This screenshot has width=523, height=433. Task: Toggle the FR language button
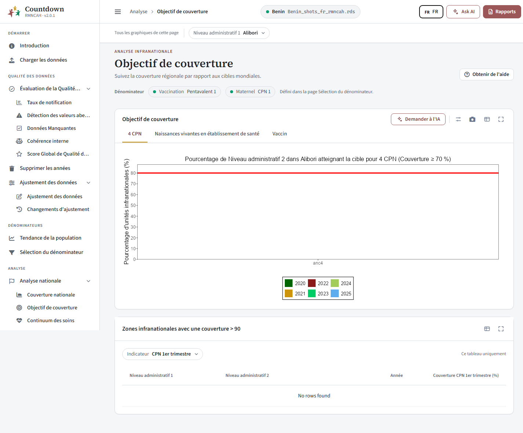431,12
